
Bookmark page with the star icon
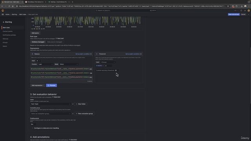(228, 6)
